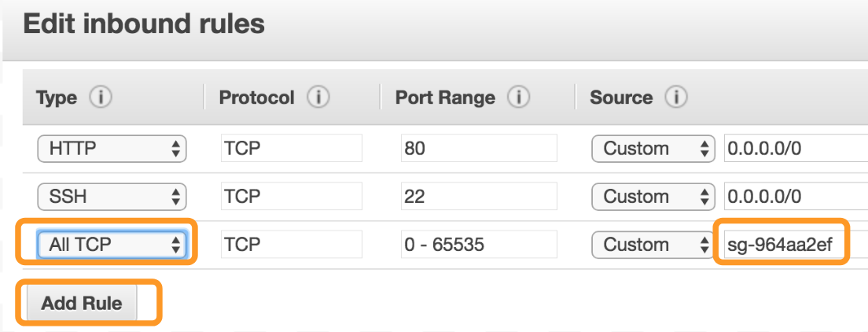Open the All TCP type dropdown
This screenshot has height=332, width=868.
coord(111,245)
